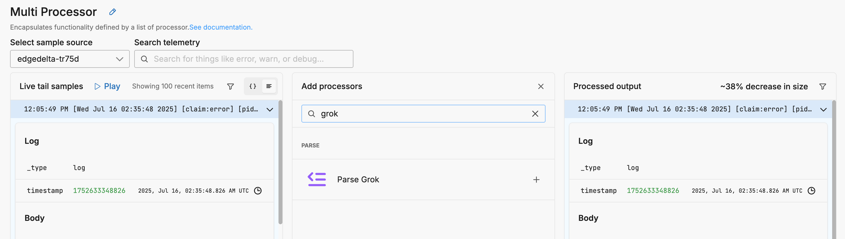Click the pencil edit icon beside Multi Processor
The image size is (845, 239).
pyautogui.click(x=112, y=12)
